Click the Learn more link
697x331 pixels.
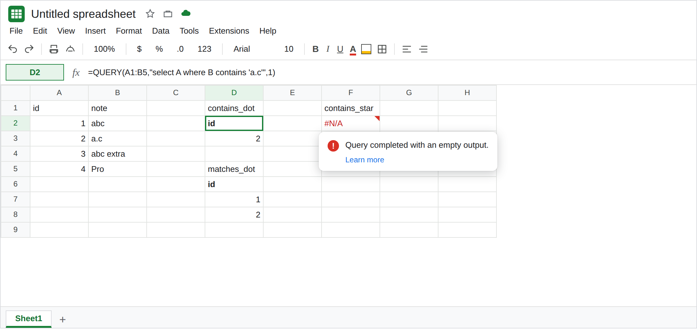[x=365, y=160]
